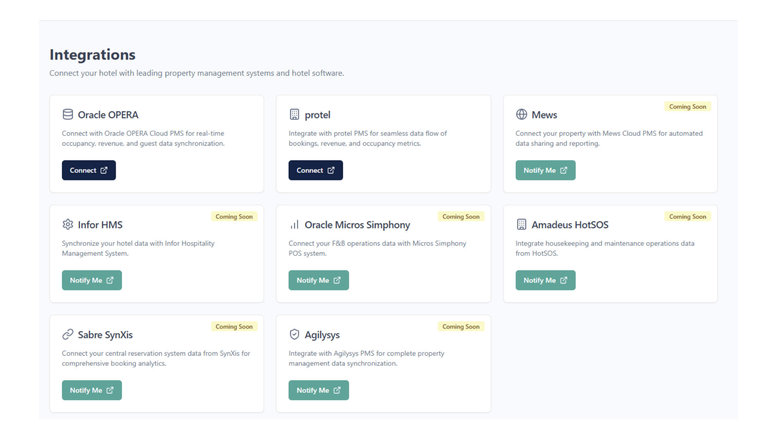Click description 'Connect your central reservation system'

pos(156,359)
